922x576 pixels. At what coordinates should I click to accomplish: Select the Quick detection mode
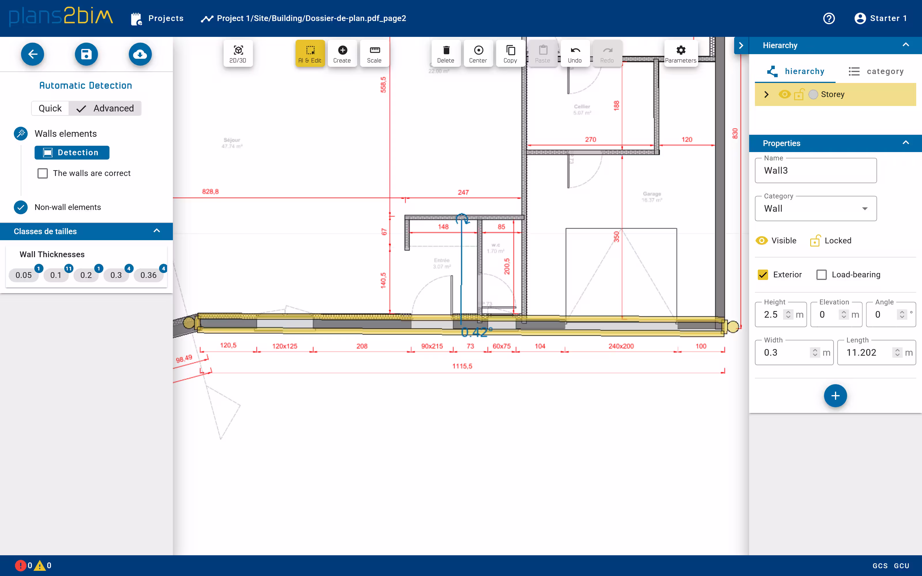[50, 108]
